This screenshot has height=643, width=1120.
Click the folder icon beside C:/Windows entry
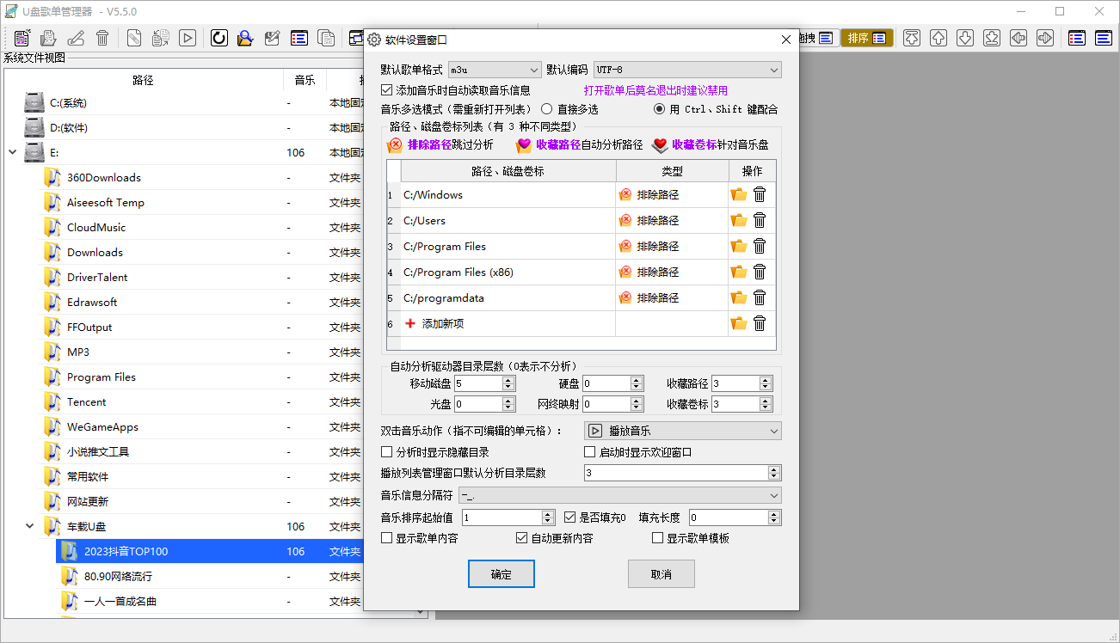(738, 194)
